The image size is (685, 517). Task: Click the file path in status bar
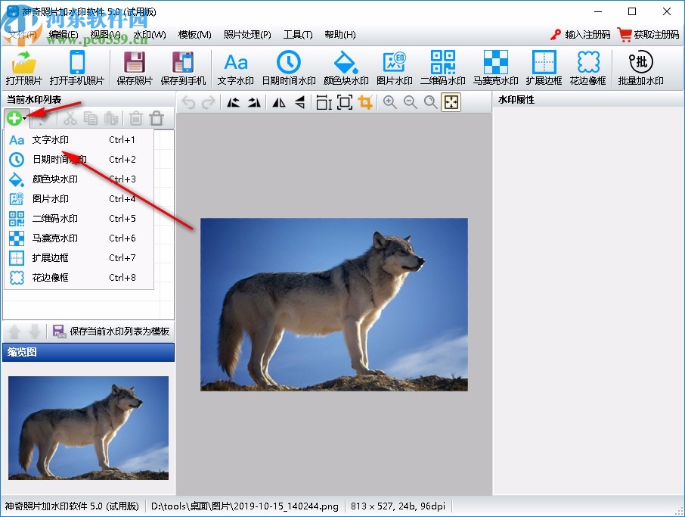click(x=245, y=506)
